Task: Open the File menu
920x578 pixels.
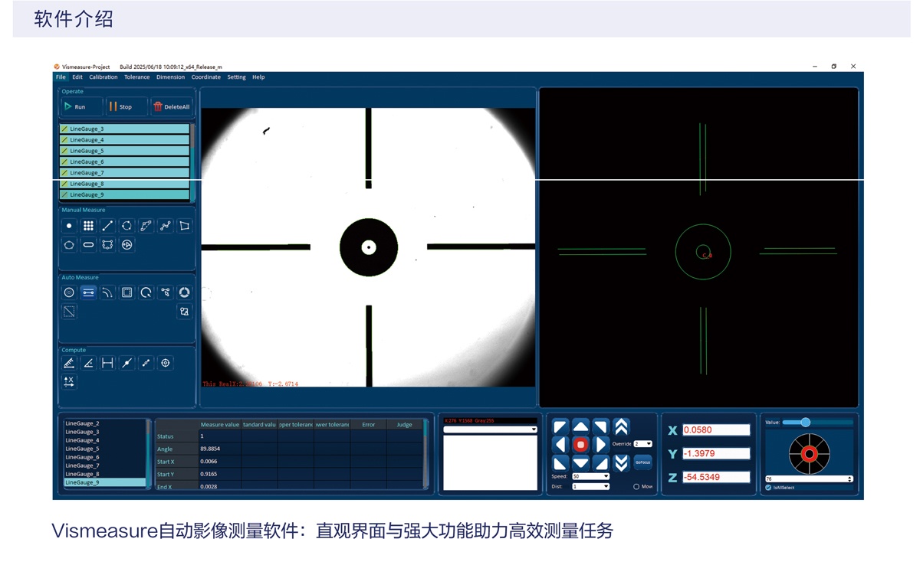Action: 61,77
